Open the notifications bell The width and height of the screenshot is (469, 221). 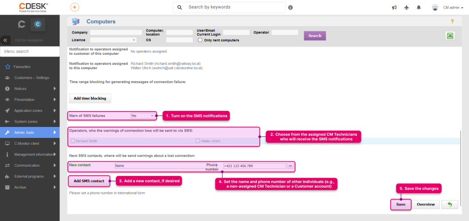pyautogui.click(x=419, y=8)
